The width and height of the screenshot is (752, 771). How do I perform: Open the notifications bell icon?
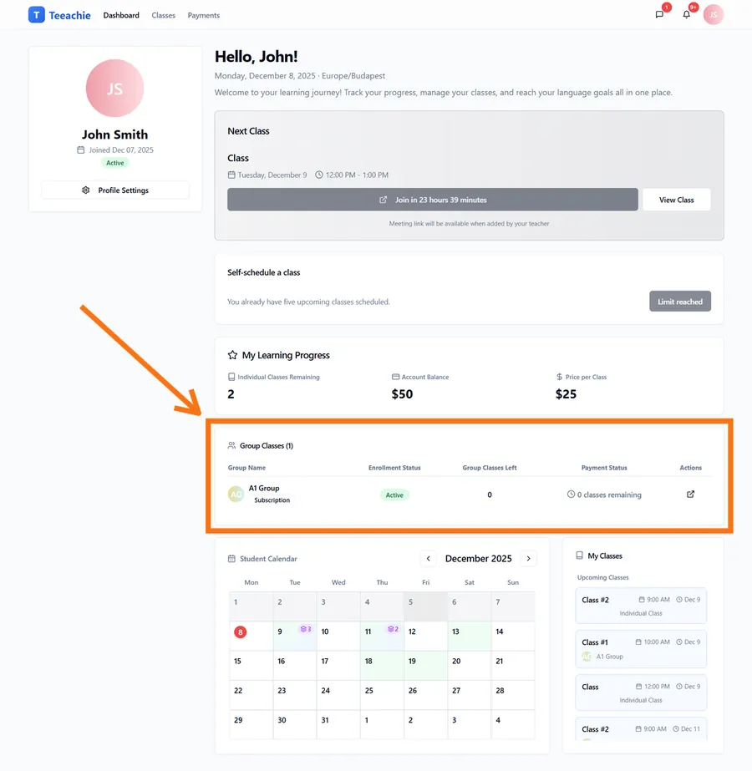tap(687, 15)
